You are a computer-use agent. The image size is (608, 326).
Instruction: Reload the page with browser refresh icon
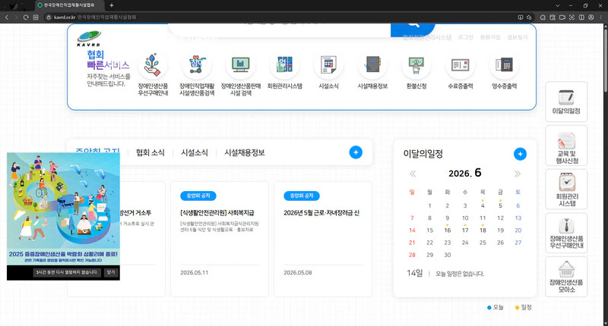point(26,17)
